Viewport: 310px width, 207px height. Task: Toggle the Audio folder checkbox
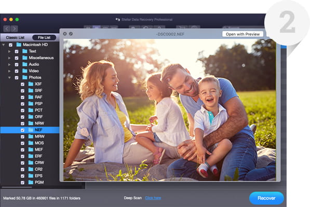[x=17, y=64]
